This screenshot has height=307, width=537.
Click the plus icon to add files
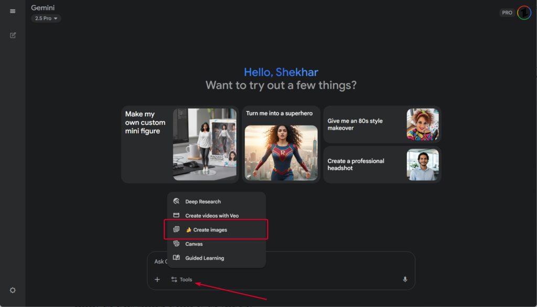(157, 280)
